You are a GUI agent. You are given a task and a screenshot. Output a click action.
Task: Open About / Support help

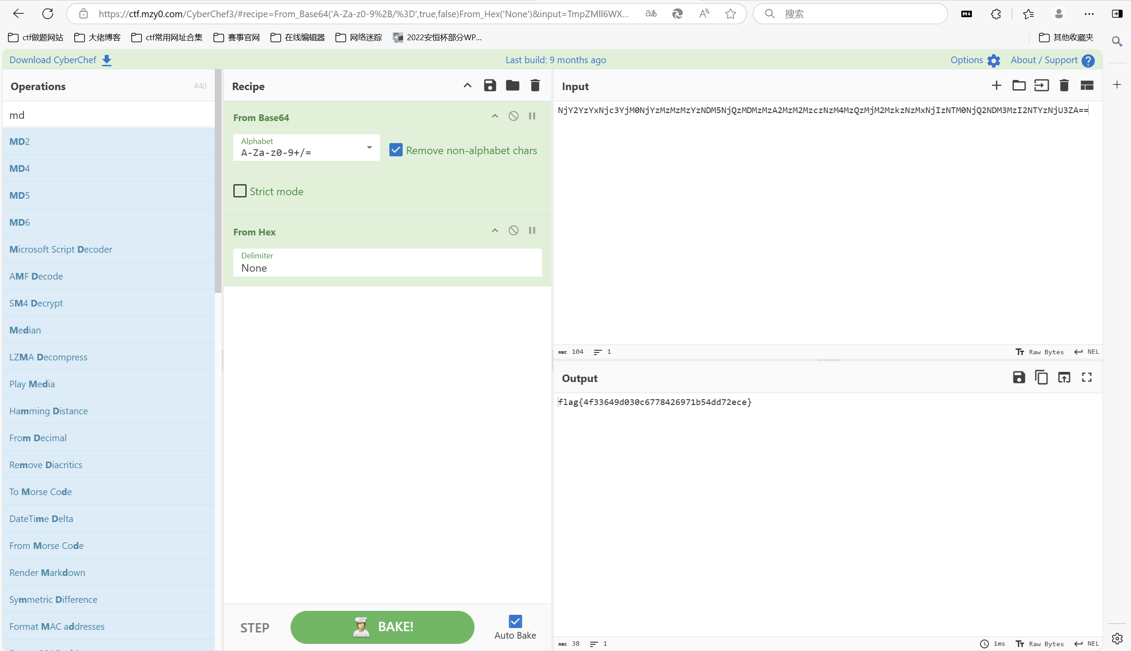tap(1052, 60)
